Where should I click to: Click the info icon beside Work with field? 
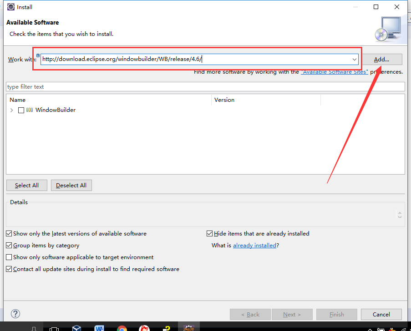[x=38, y=55]
